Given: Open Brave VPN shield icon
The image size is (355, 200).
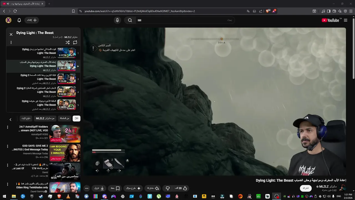Looking at the screenshot, I should point(345,11).
